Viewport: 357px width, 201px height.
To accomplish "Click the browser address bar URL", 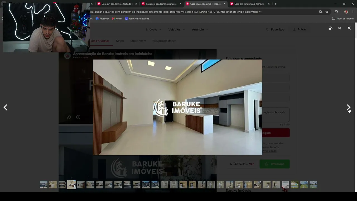I will coord(176,12).
